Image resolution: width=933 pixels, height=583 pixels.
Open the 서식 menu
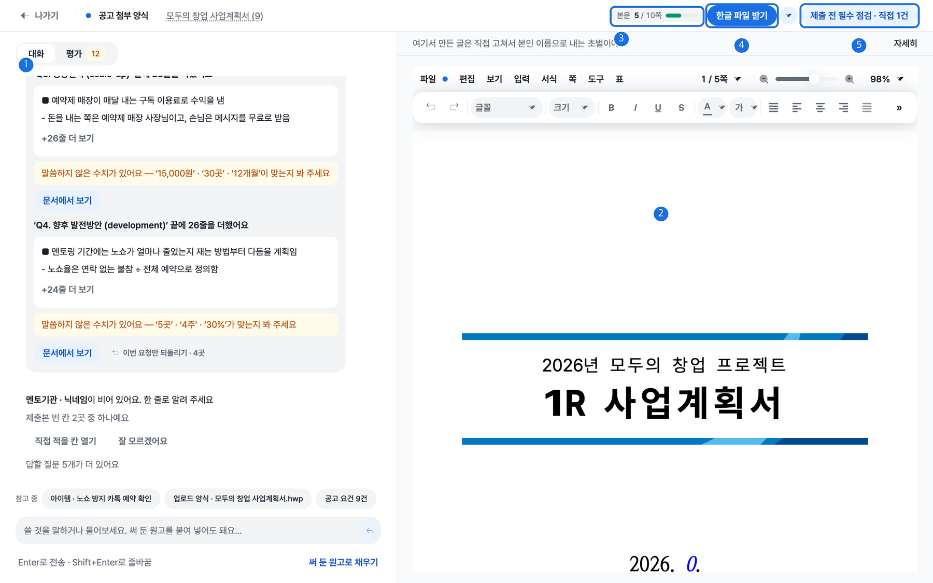coord(549,79)
